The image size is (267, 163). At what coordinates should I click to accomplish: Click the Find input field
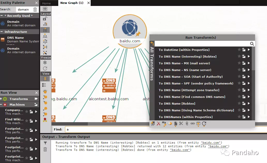(x=155, y=129)
